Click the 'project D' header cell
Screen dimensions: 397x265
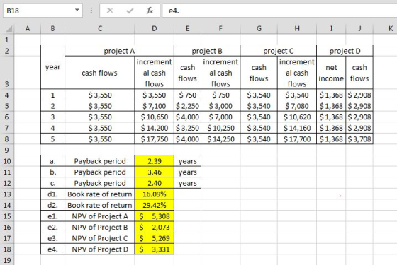click(x=345, y=51)
